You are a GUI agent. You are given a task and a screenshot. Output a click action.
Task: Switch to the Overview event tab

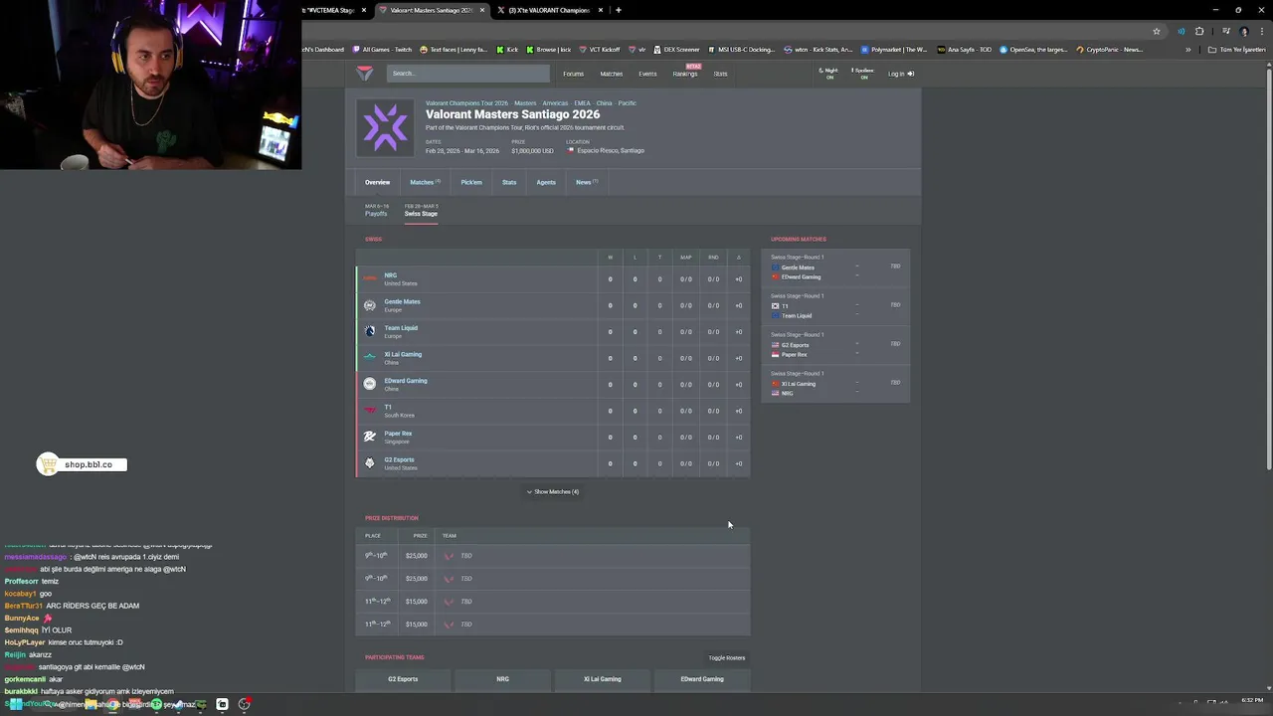click(377, 182)
